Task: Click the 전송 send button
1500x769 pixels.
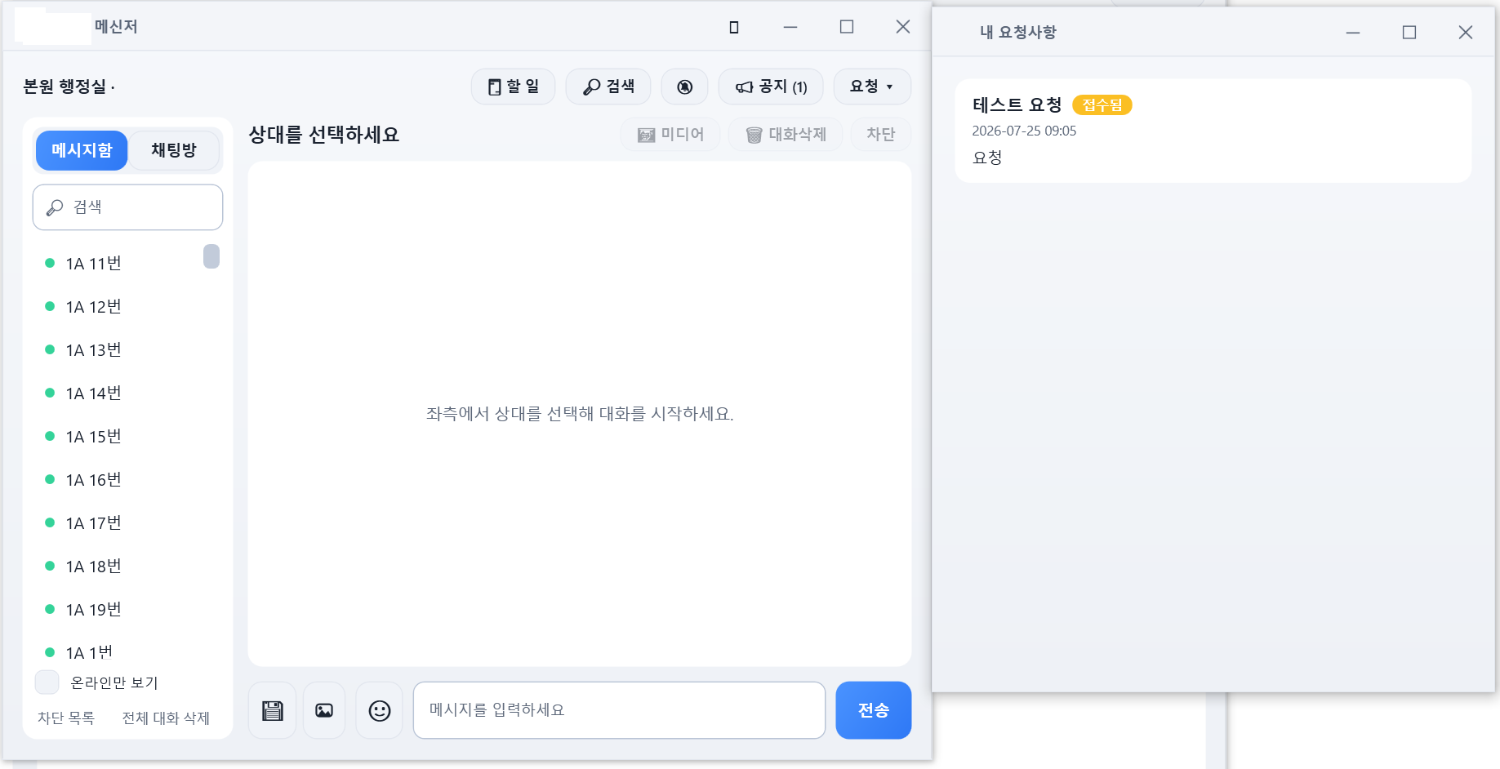Action: point(874,710)
